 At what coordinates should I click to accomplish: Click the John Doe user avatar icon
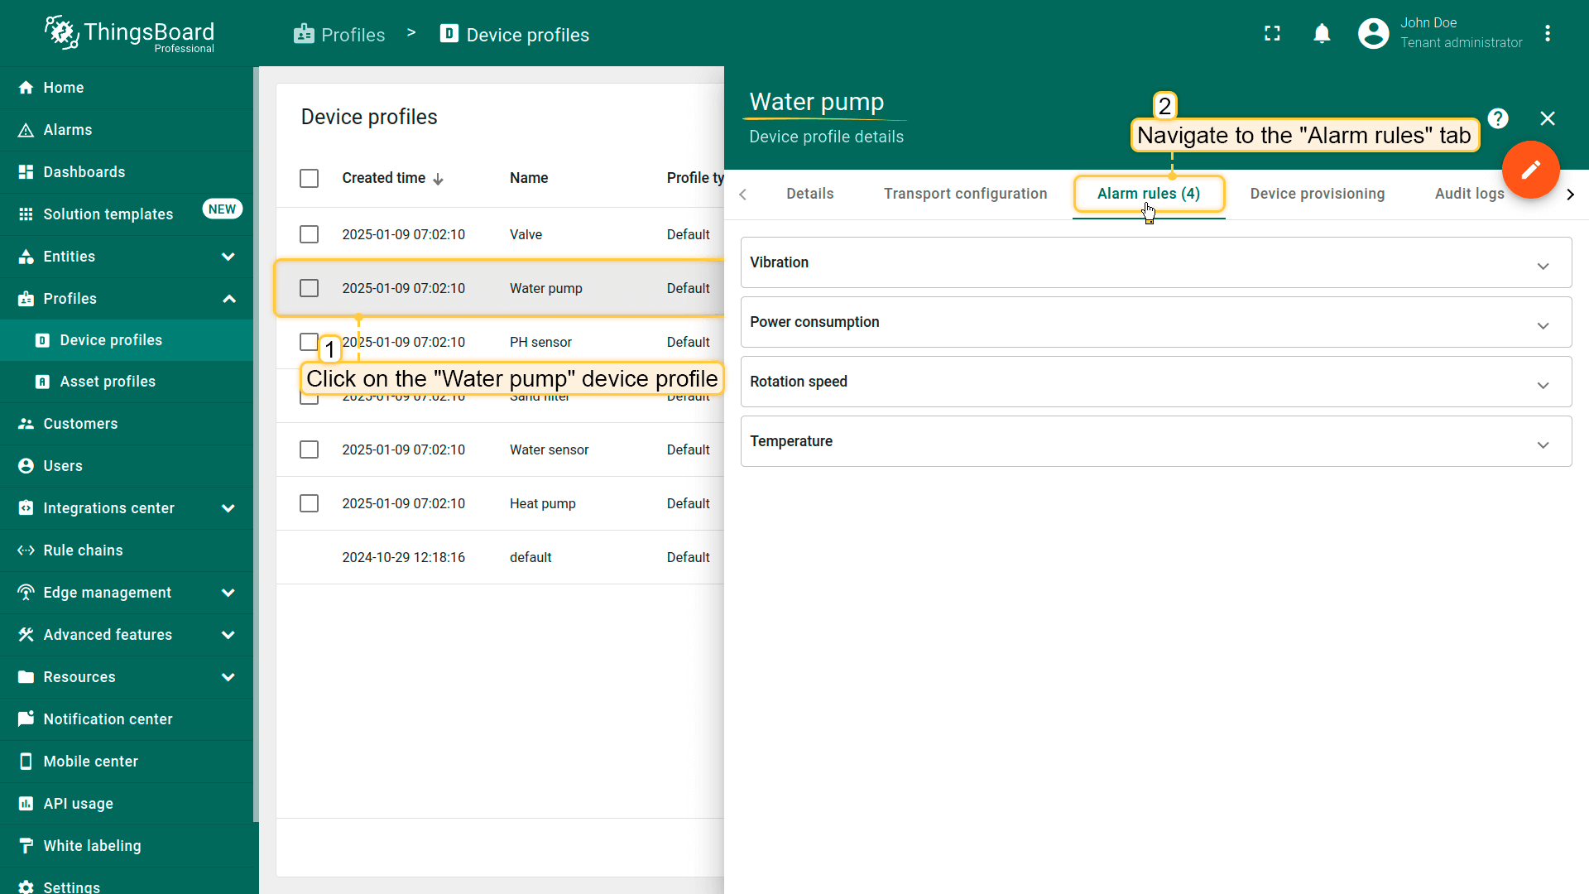pos(1373,34)
